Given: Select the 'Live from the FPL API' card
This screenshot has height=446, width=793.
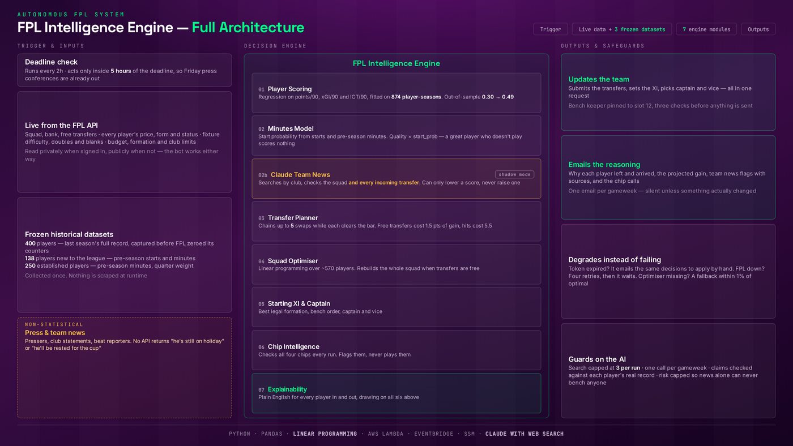Looking at the screenshot, I should 125,142.
